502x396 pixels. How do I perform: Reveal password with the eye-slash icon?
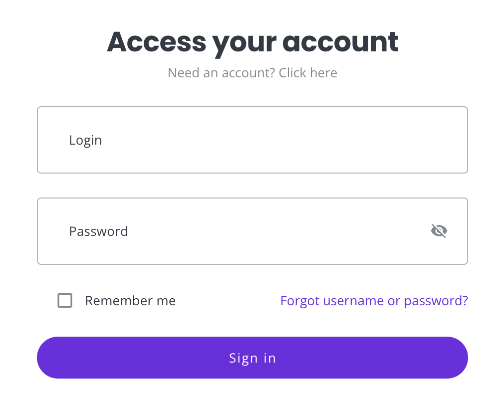pyautogui.click(x=439, y=231)
